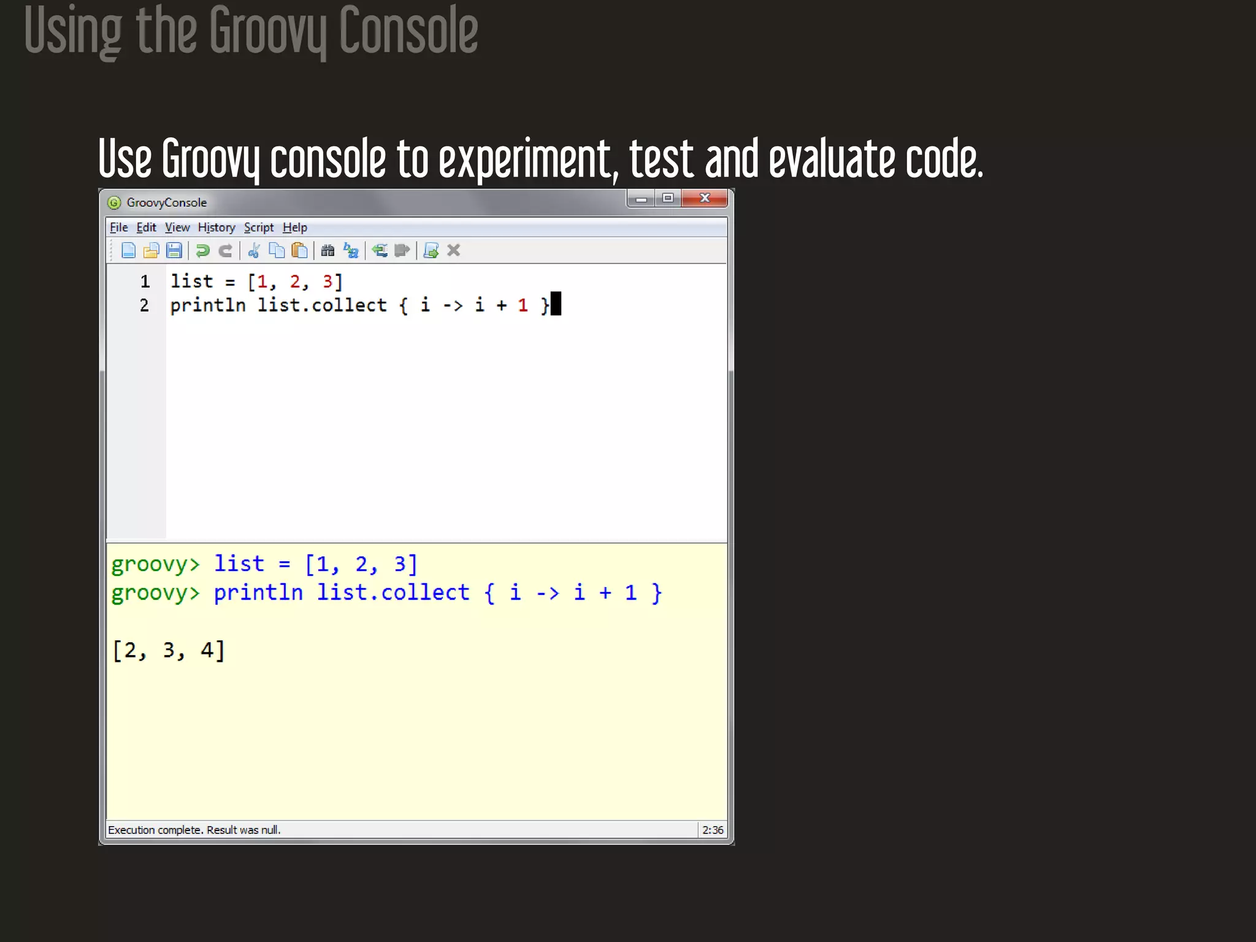Paste using the clipboard icon
Image resolution: width=1256 pixels, height=942 pixels.
pos(299,250)
